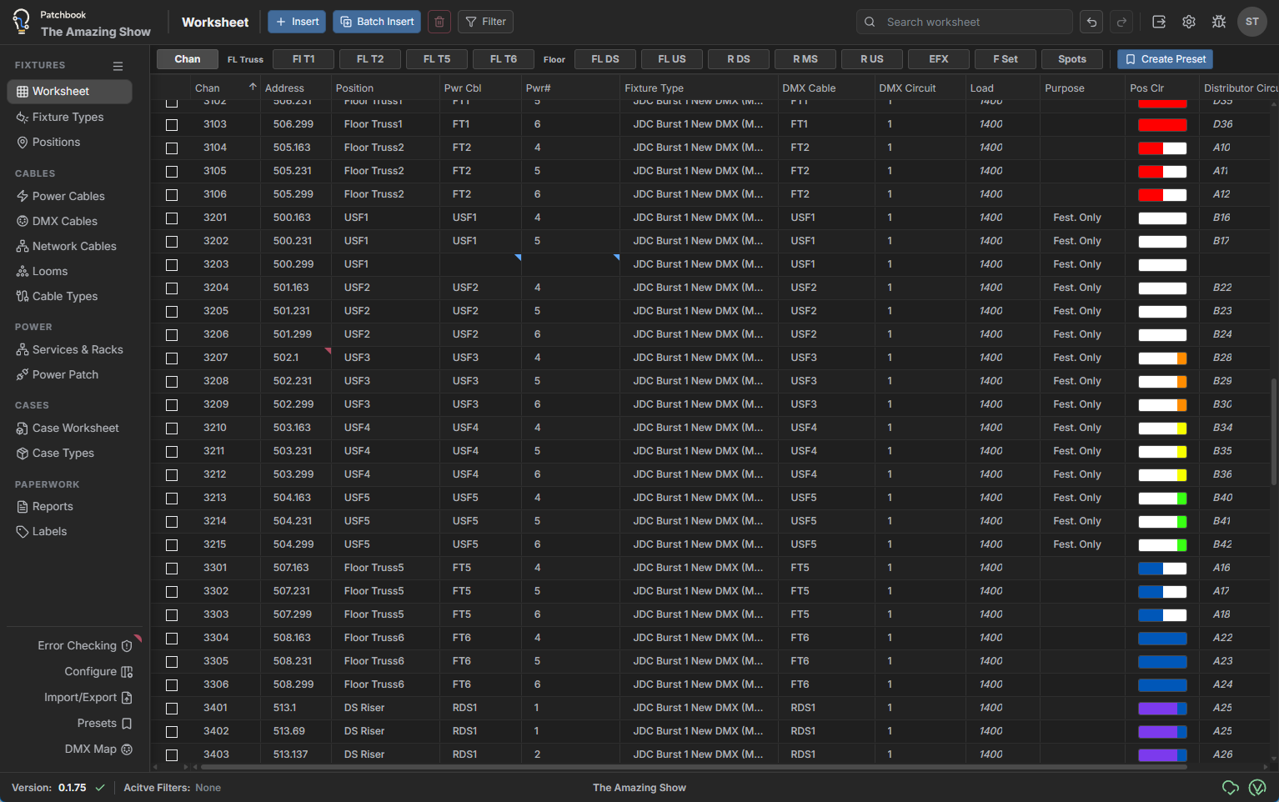Screen dimensions: 1279x802
Task: Click the cloud sync status icon
Action: click(x=1230, y=788)
